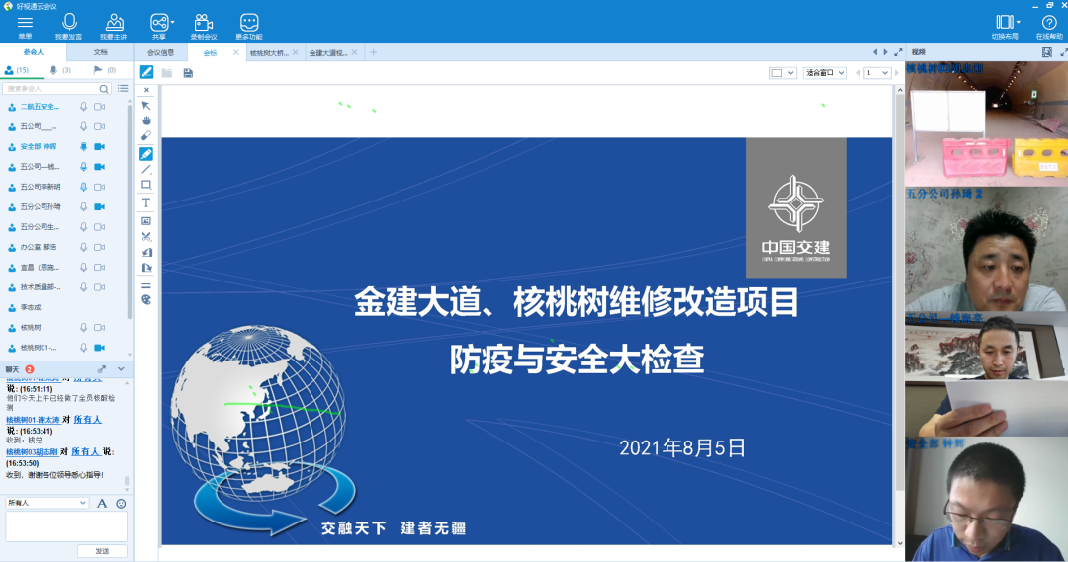Select the insert image tool
The height and width of the screenshot is (562, 1068).
(145, 221)
